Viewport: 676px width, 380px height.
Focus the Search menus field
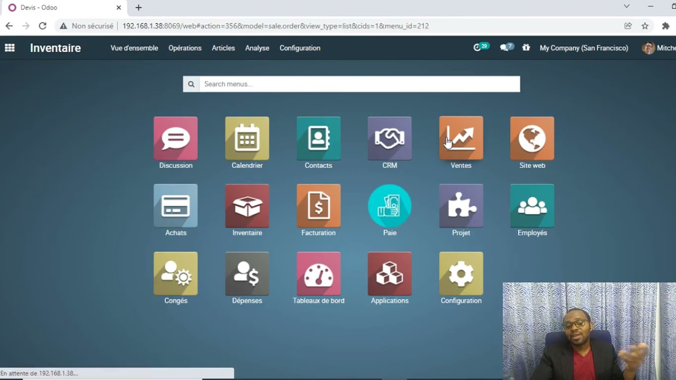pyautogui.click(x=360, y=84)
